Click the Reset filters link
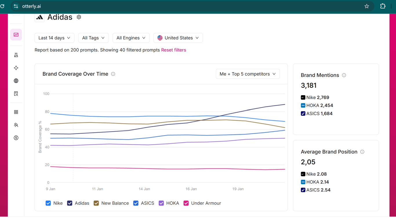Image resolution: width=396 pixels, height=219 pixels. click(x=174, y=50)
